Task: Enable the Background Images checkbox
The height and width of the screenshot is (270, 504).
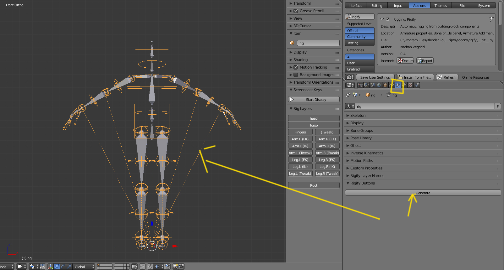Action: (296, 75)
